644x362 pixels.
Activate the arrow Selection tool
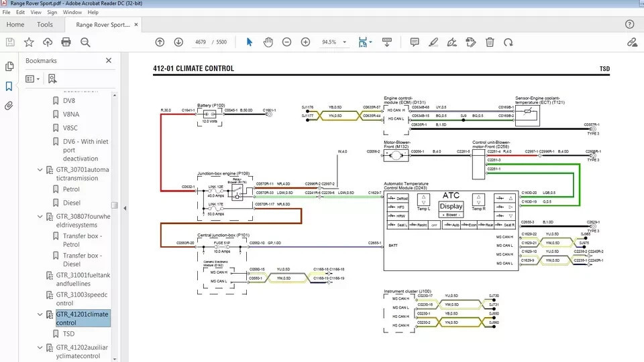tap(249, 42)
